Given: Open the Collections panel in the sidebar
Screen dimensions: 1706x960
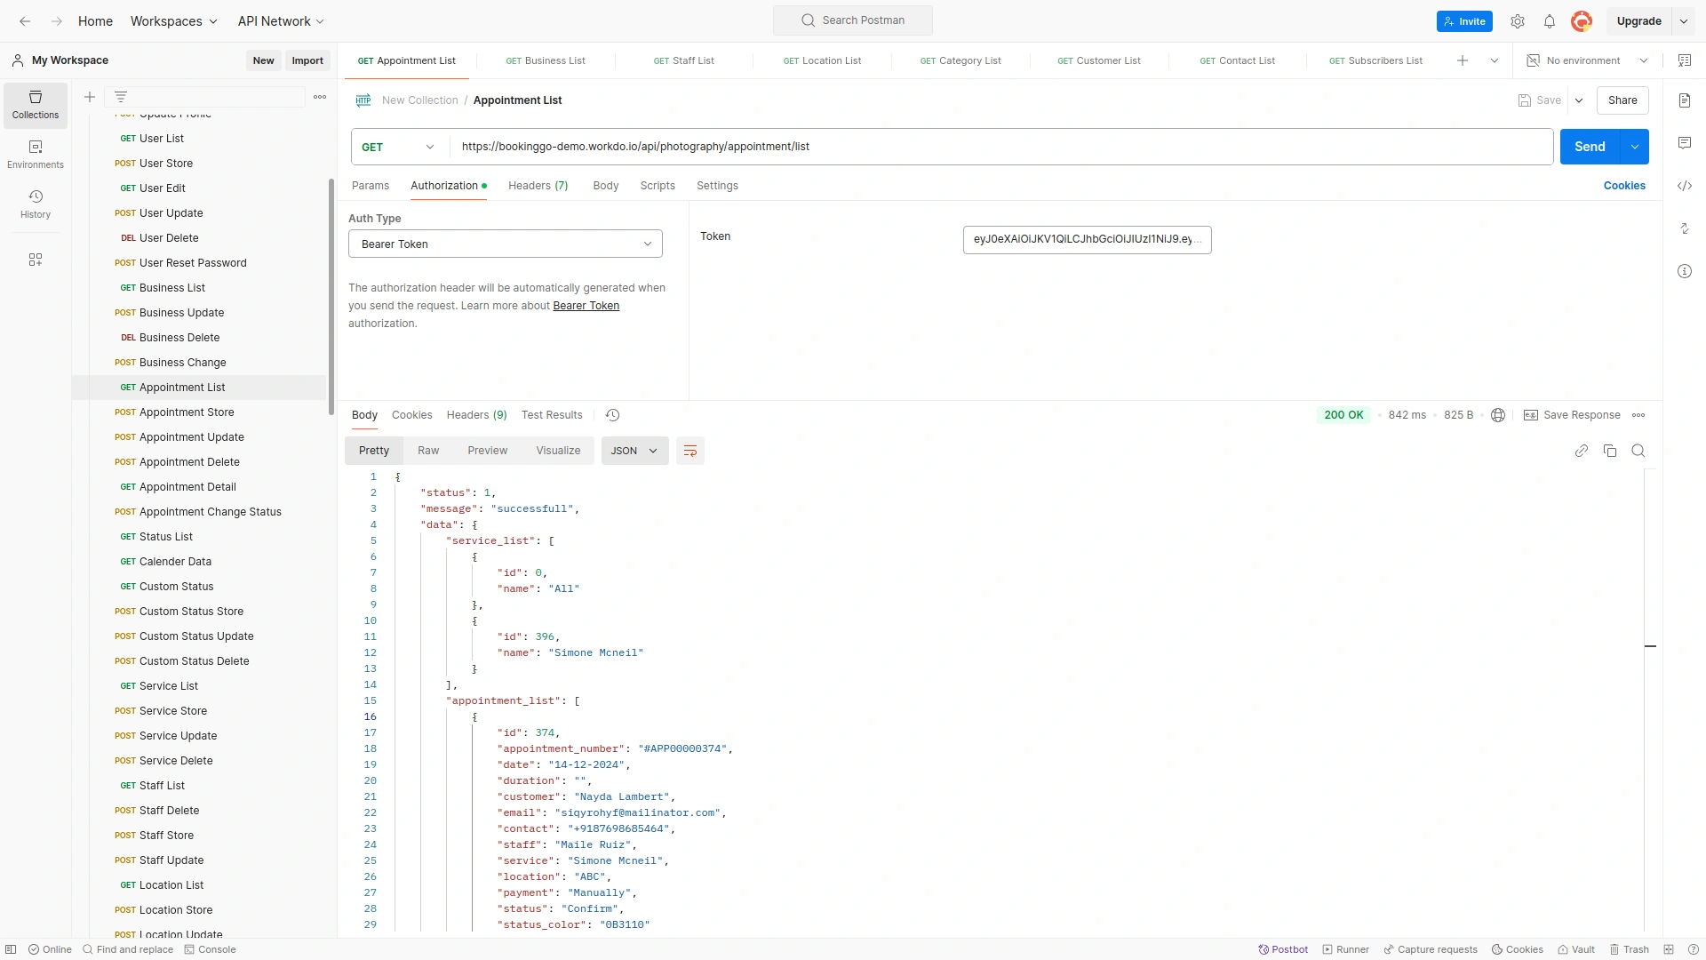Looking at the screenshot, I should pyautogui.click(x=35, y=105).
